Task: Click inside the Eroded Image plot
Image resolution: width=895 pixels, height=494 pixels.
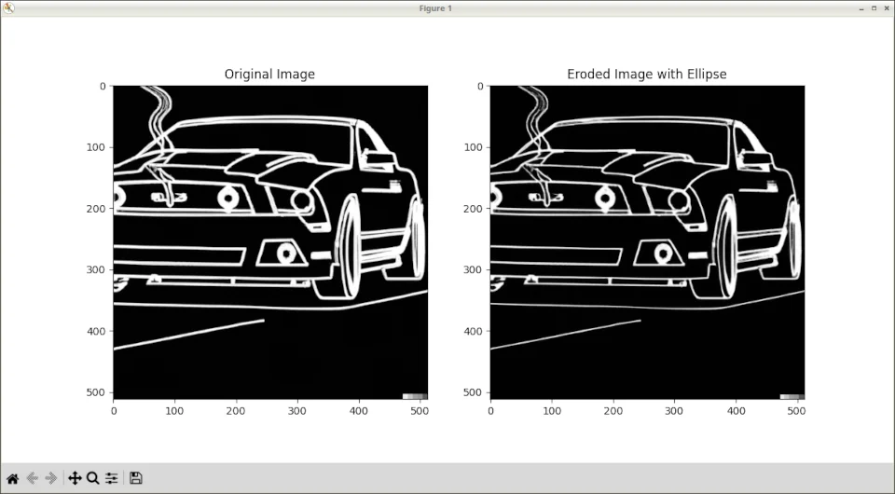Action: tap(647, 242)
